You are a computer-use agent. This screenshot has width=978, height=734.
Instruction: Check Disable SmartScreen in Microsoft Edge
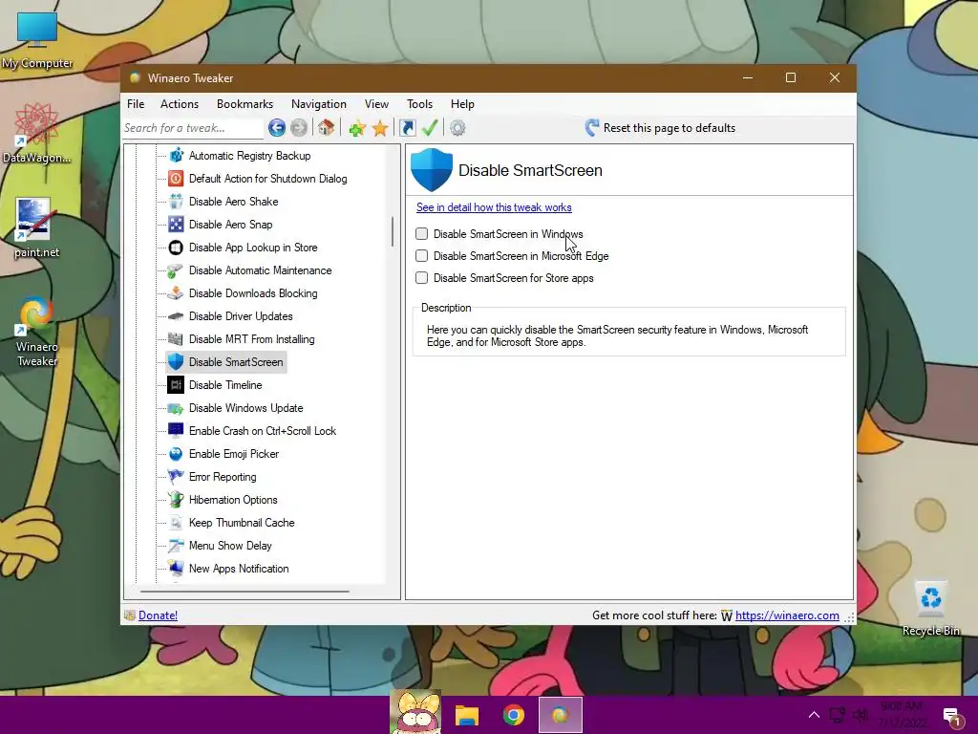tap(421, 256)
